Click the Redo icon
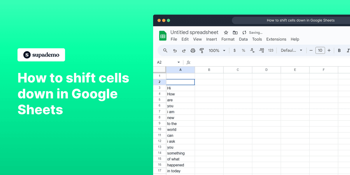350x175 pixels. pos(184,50)
